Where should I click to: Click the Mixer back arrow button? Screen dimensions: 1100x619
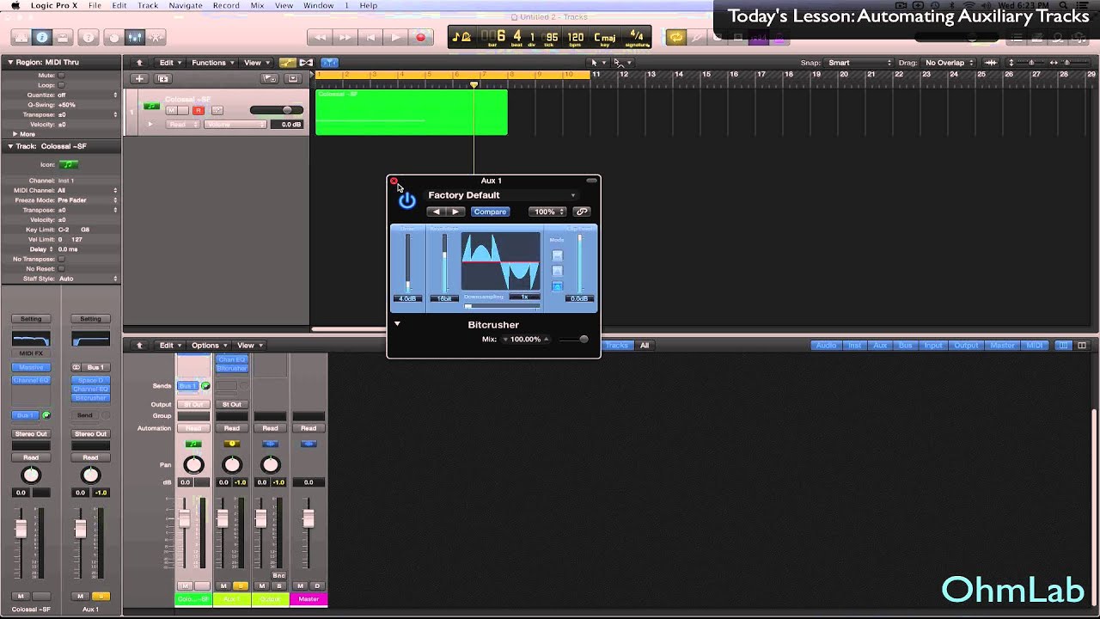pos(139,346)
